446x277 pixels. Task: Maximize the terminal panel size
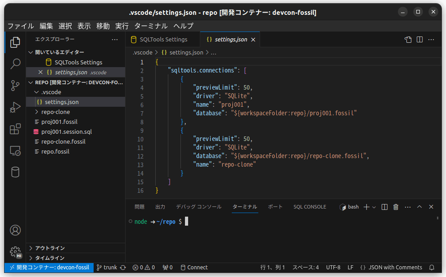click(419, 207)
